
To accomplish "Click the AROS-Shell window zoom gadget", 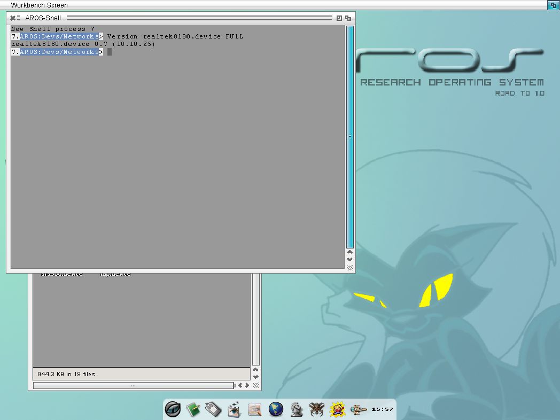I will tap(339, 18).
